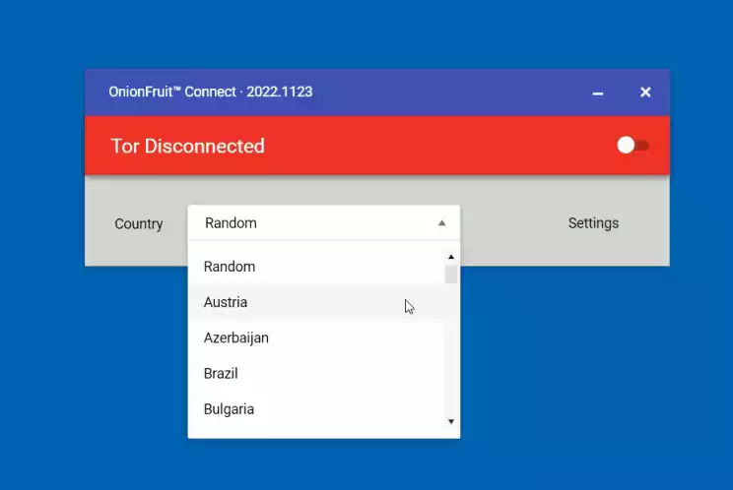
Task: Select Austria from the country list
Action: (316, 302)
